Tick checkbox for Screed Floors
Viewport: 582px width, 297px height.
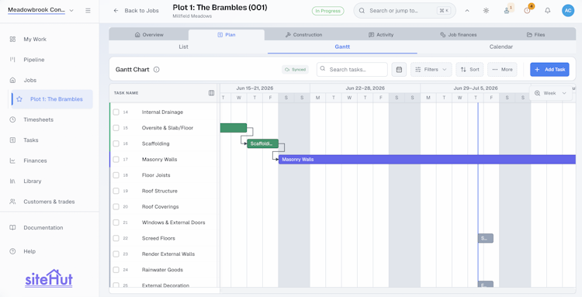click(x=116, y=238)
